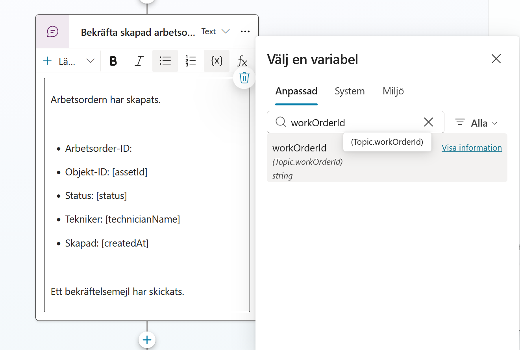The height and width of the screenshot is (350, 520).
Task: Toggle italic formatting
Action: coord(139,61)
